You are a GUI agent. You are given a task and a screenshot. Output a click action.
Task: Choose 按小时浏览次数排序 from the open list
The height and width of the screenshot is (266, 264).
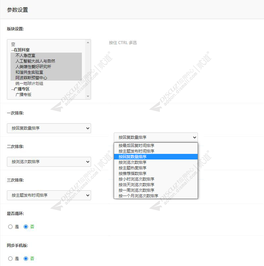point(156,179)
